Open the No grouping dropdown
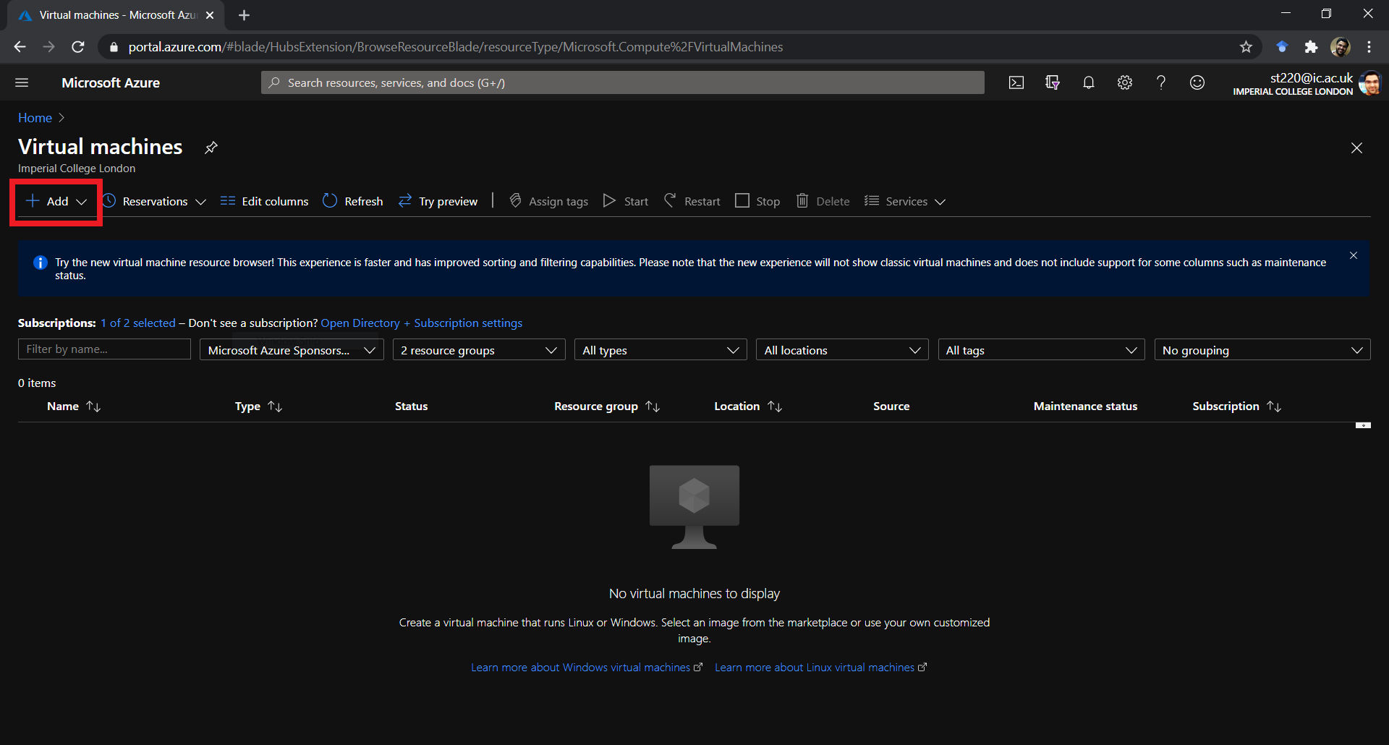 pyautogui.click(x=1262, y=350)
